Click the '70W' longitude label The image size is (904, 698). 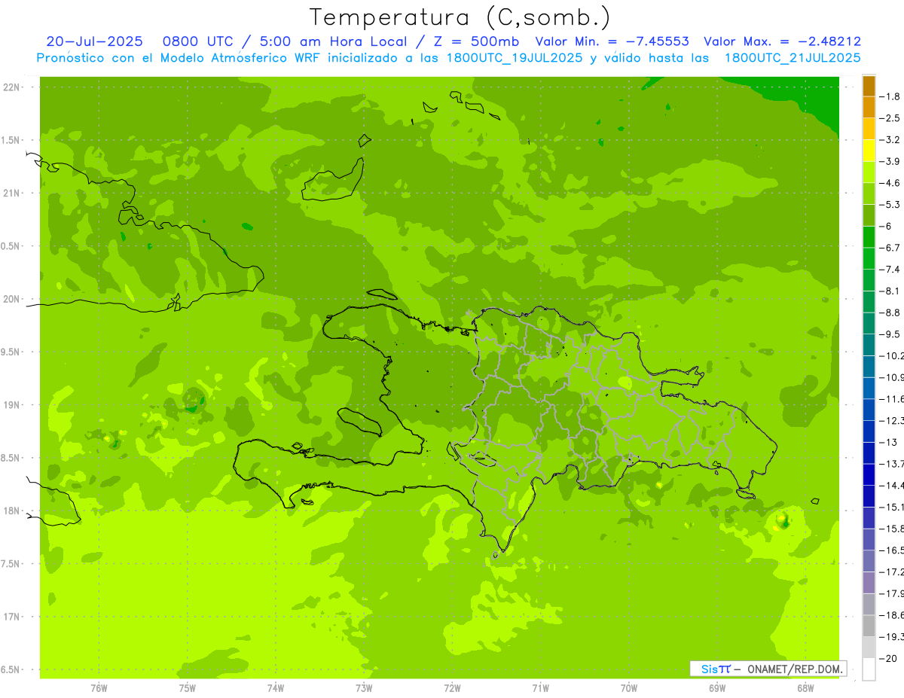pos(628,687)
